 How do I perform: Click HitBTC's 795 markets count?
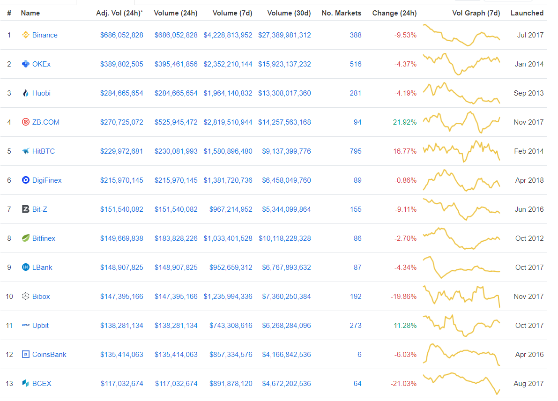tap(355, 151)
